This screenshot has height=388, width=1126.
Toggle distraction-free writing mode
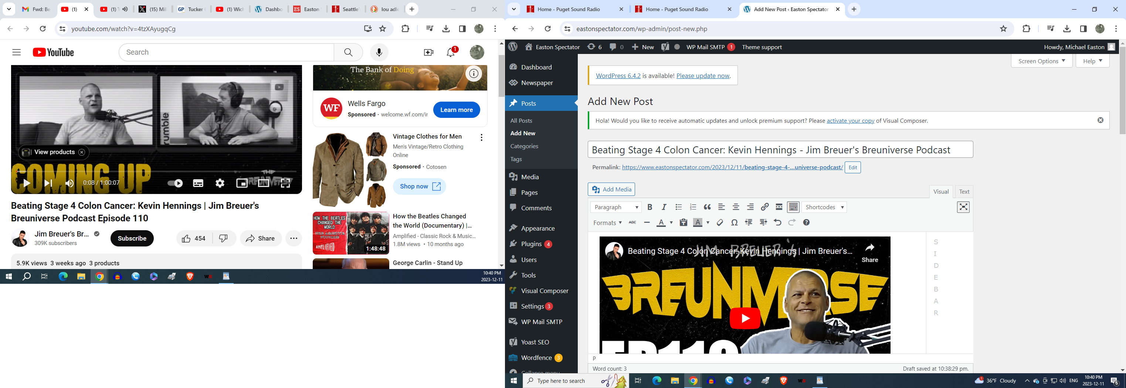click(963, 207)
